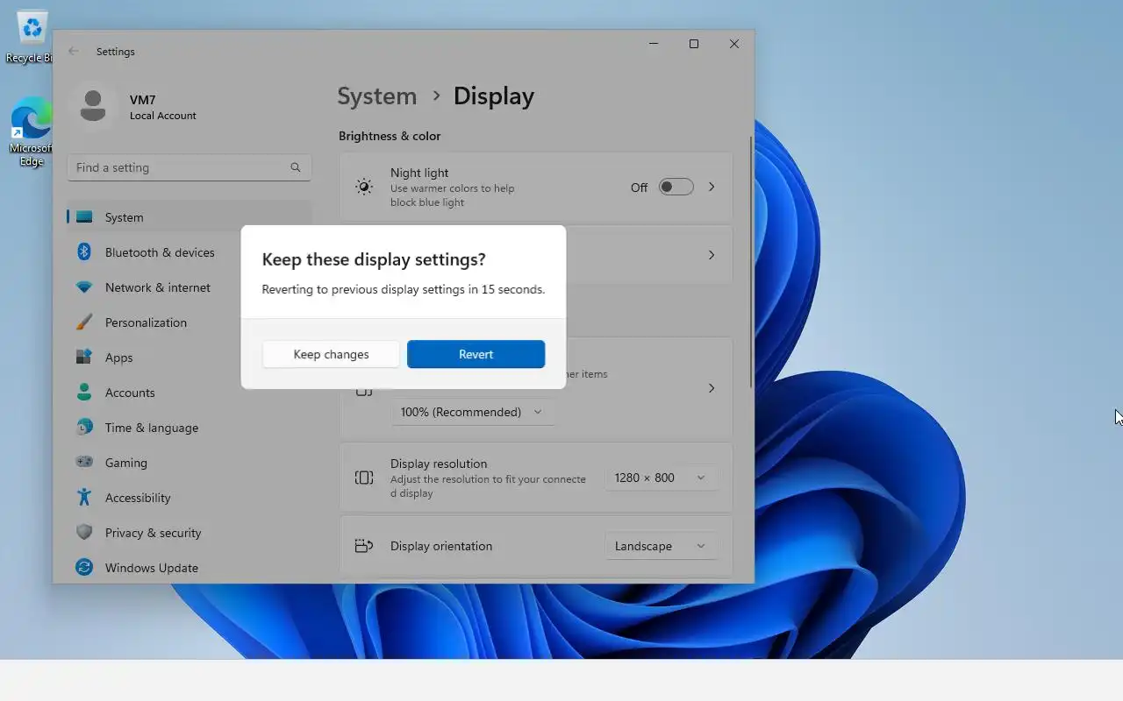This screenshot has width=1123, height=701.
Task: Click the Find a setting search box
Action: [x=189, y=167]
